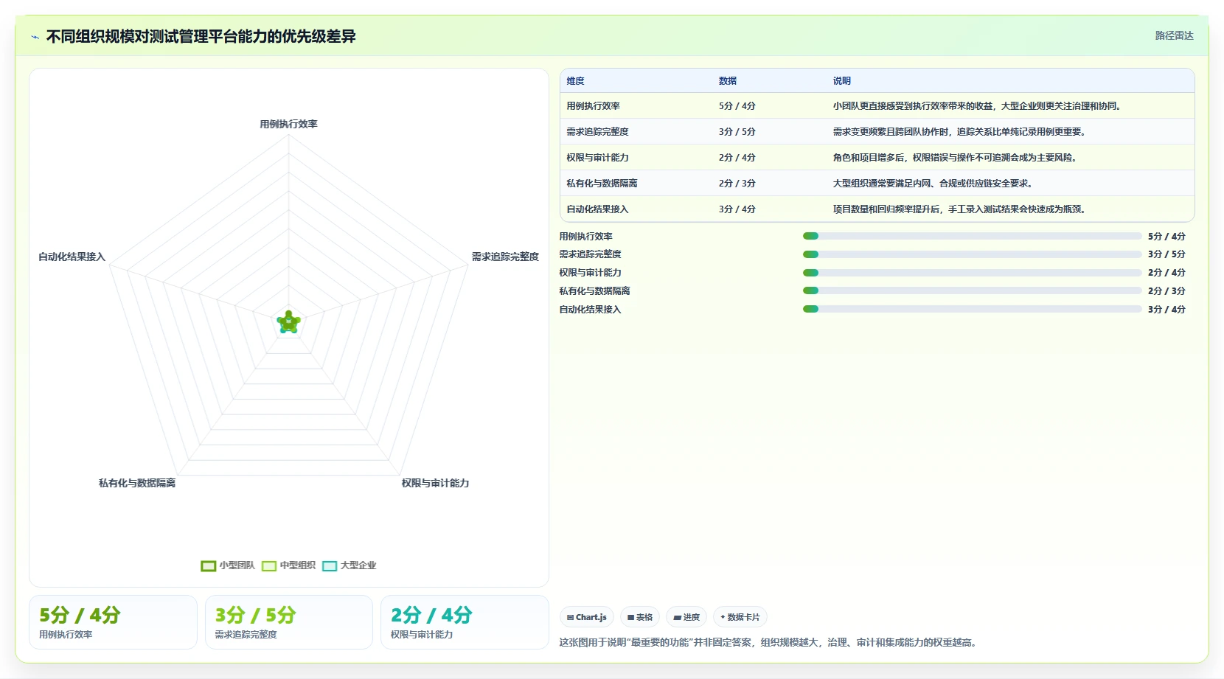
Task: Click 用例执行效率 in the table's first row
Action: (593, 106)
